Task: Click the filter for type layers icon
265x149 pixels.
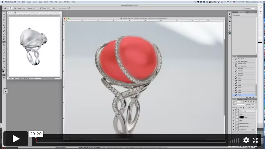Action: (x=249, y=102)
